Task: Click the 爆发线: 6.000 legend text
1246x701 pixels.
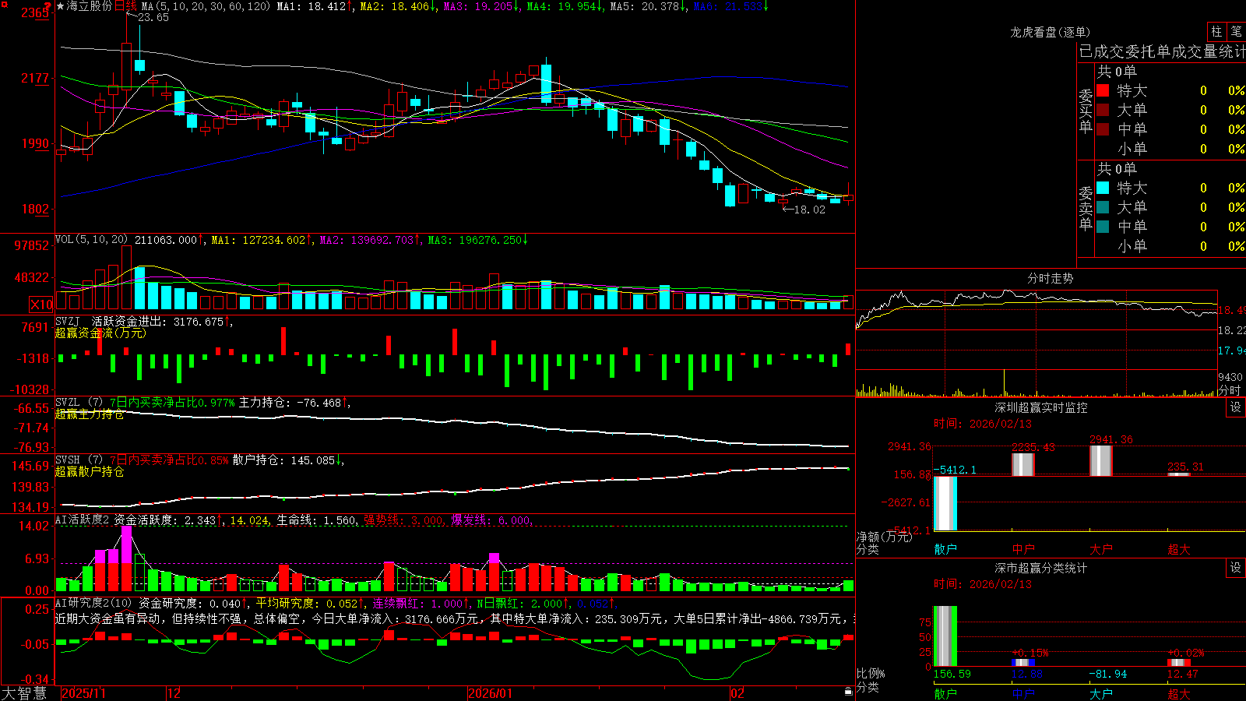Action: tap(491, 520)
